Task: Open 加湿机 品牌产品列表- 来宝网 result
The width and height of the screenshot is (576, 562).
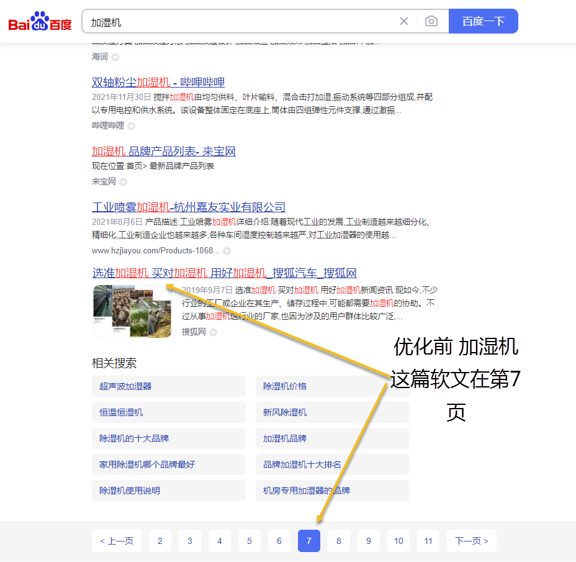Action: coord(163,152)
